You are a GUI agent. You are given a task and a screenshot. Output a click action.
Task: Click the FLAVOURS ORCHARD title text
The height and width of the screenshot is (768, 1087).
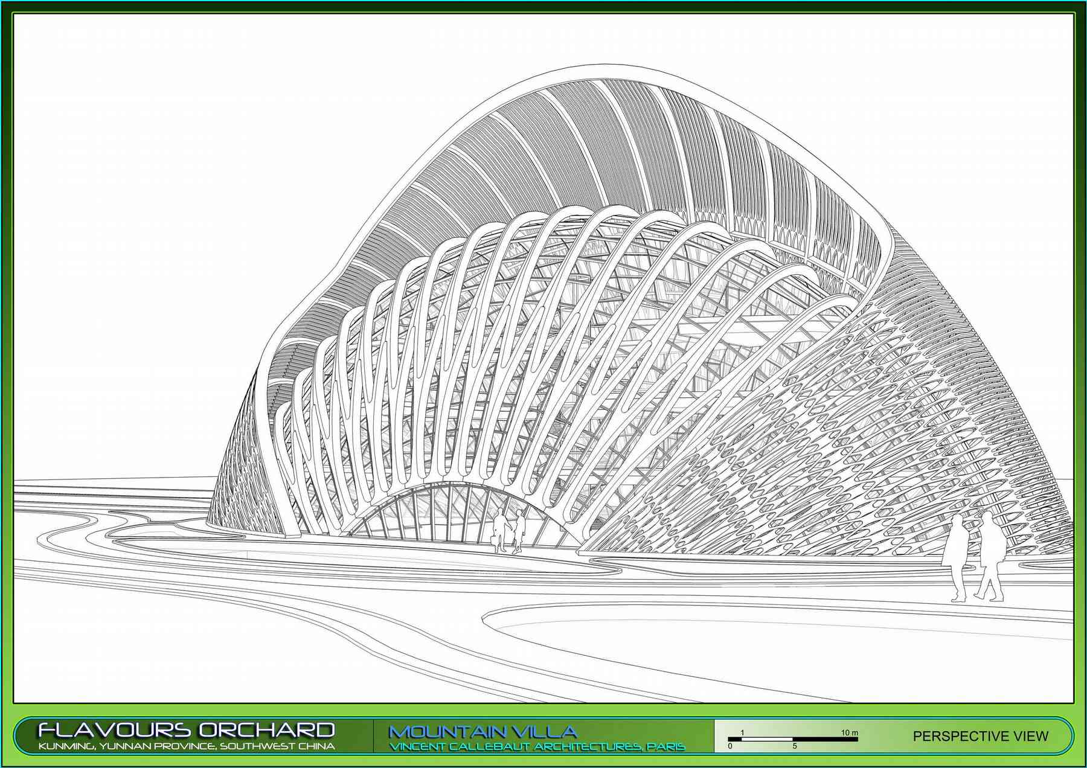pos(186,730)
